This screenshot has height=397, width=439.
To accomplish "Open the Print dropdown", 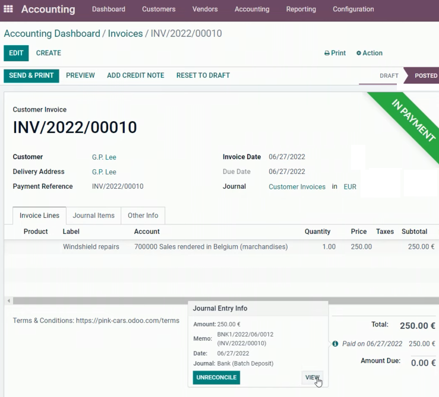I will [335, 53].
